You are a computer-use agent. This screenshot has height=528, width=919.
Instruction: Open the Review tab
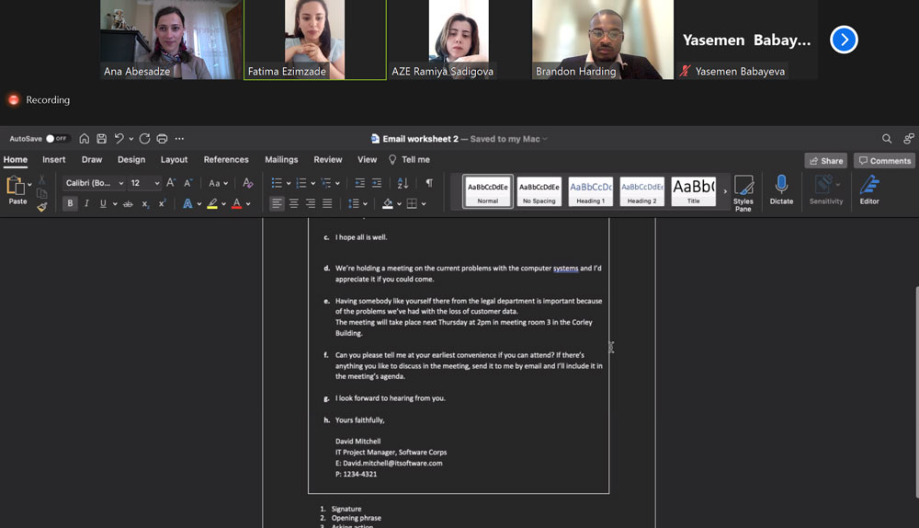click(327, 160)
